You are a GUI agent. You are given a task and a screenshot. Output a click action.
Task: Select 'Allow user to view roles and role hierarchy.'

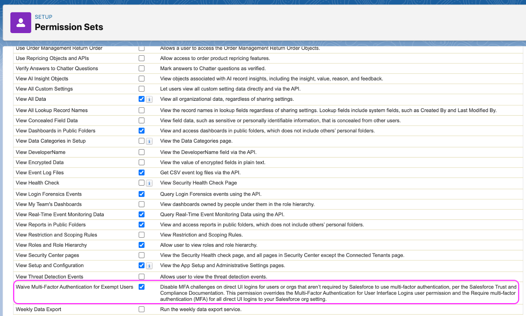[209, 245]
